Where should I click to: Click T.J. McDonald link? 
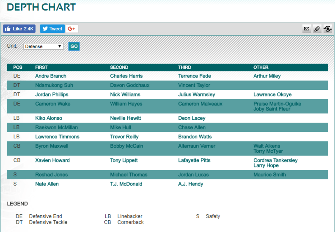tap(126, 184)
